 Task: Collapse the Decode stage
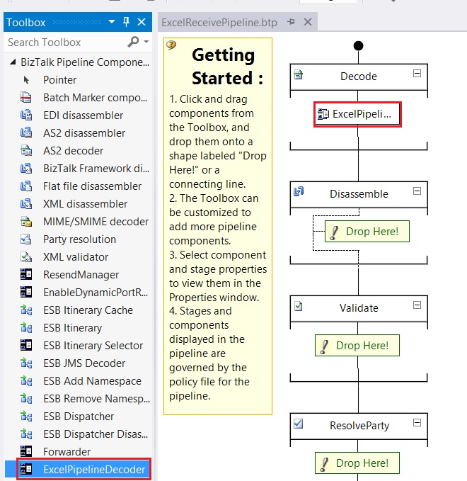coord(417,73)
